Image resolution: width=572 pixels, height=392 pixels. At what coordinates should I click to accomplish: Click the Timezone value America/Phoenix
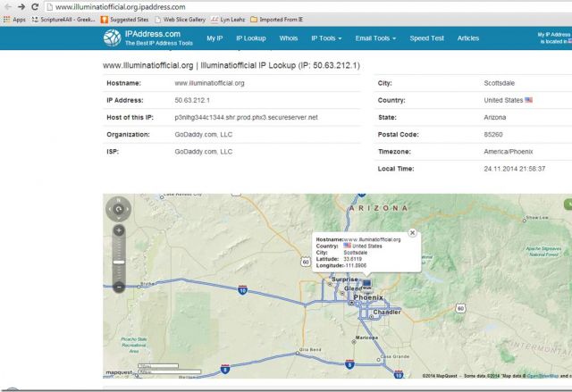[509, 152]
